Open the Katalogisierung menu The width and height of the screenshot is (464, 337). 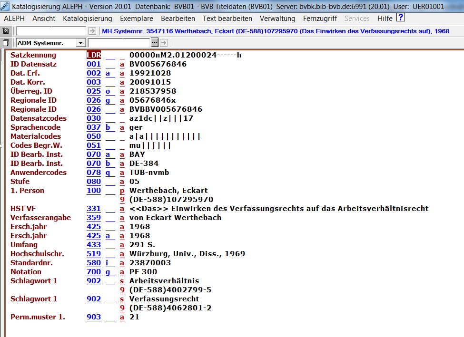click(88, 19)
